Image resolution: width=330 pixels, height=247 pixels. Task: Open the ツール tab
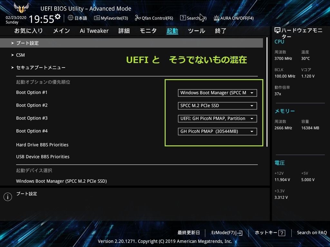197,31
